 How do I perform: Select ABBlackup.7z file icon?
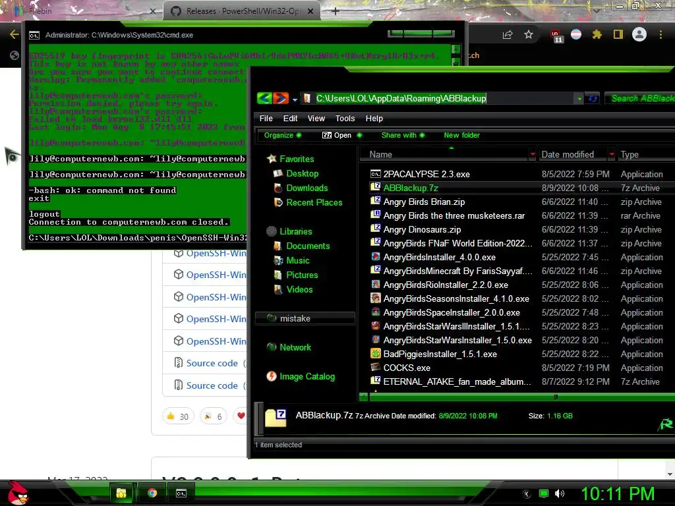click(x=375, y=187)
